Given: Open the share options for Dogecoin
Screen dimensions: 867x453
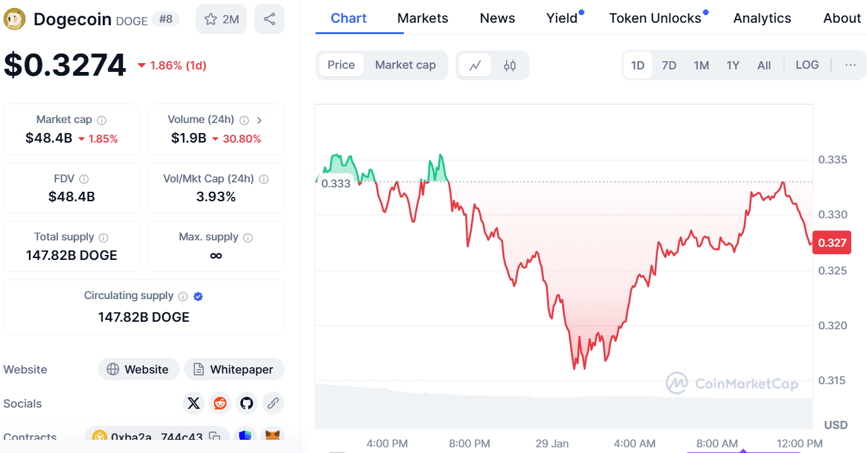Looking at the screenshot, I should (x=269, y=19).
